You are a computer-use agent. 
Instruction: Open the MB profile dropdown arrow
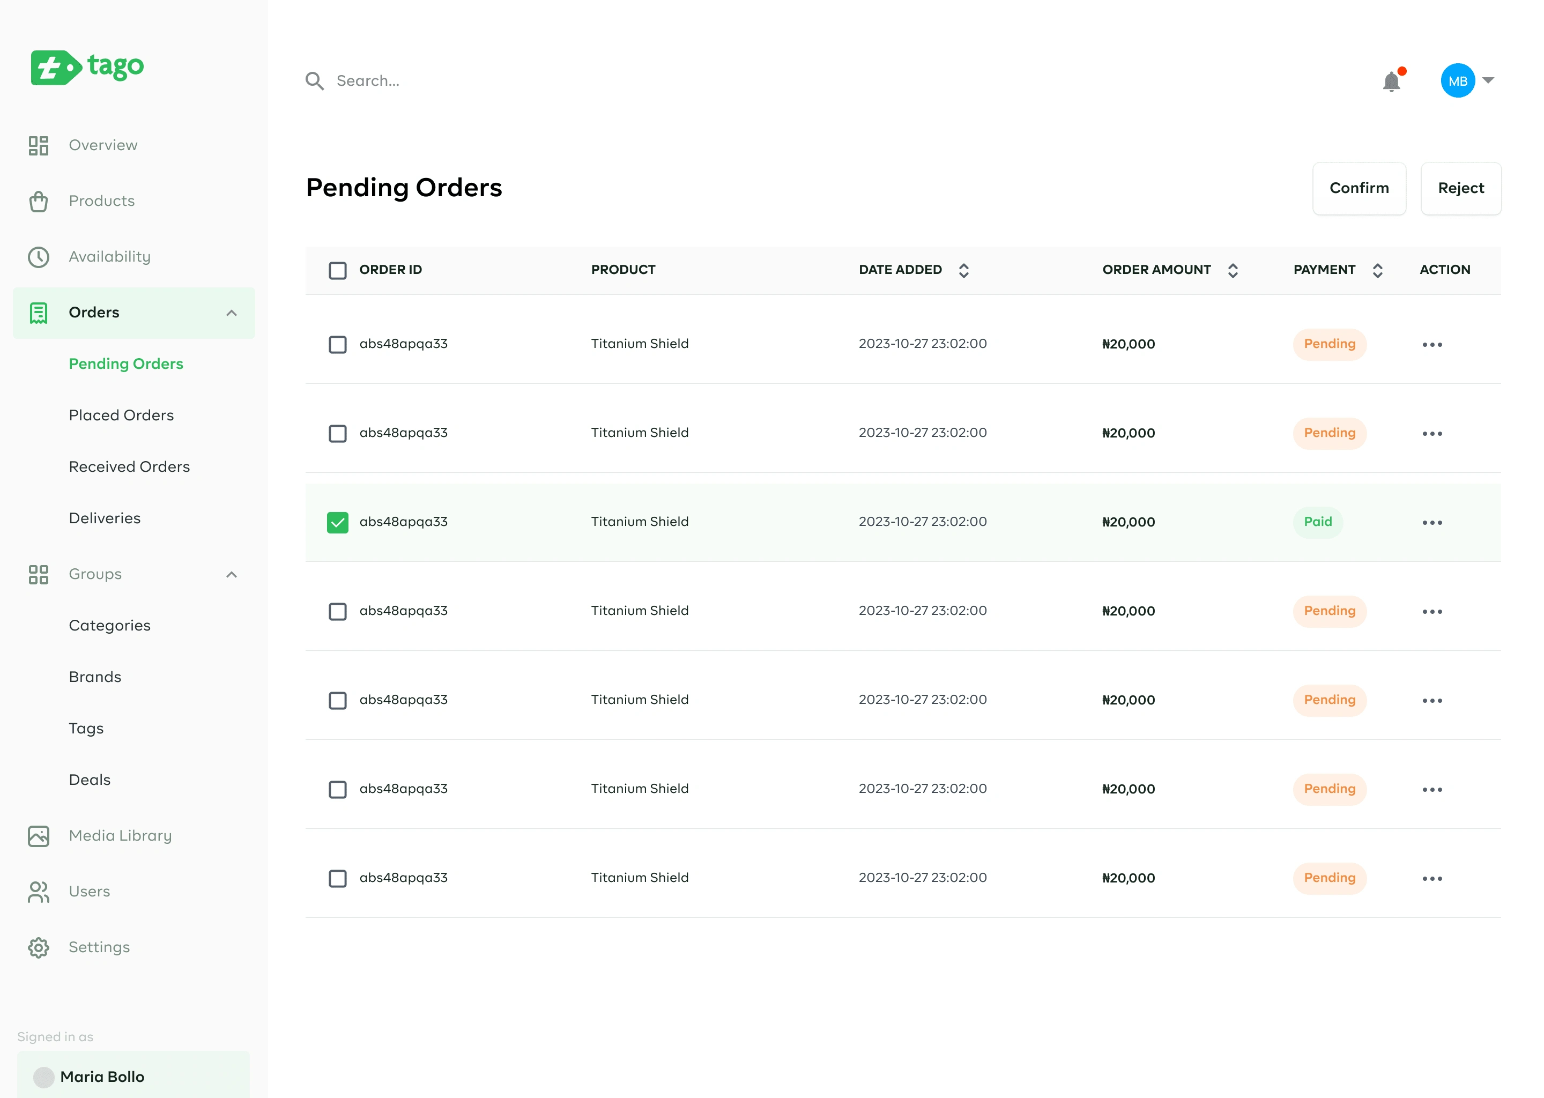point(1488,80)
